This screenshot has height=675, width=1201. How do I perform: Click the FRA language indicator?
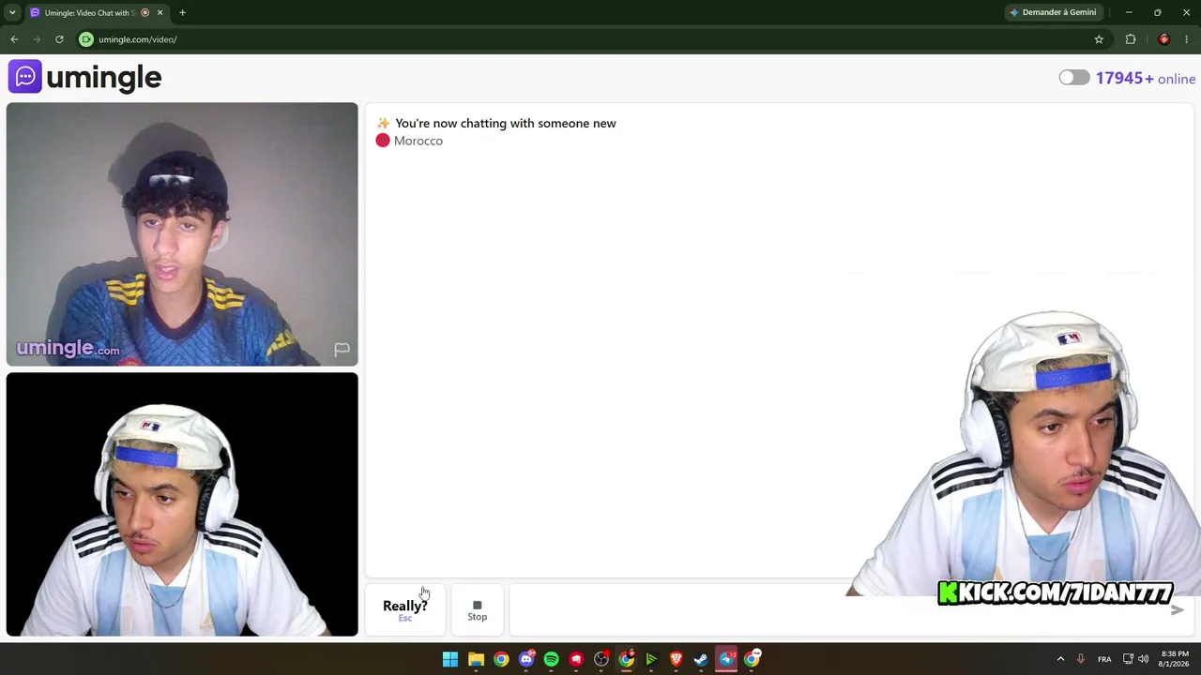point(1104,659)
